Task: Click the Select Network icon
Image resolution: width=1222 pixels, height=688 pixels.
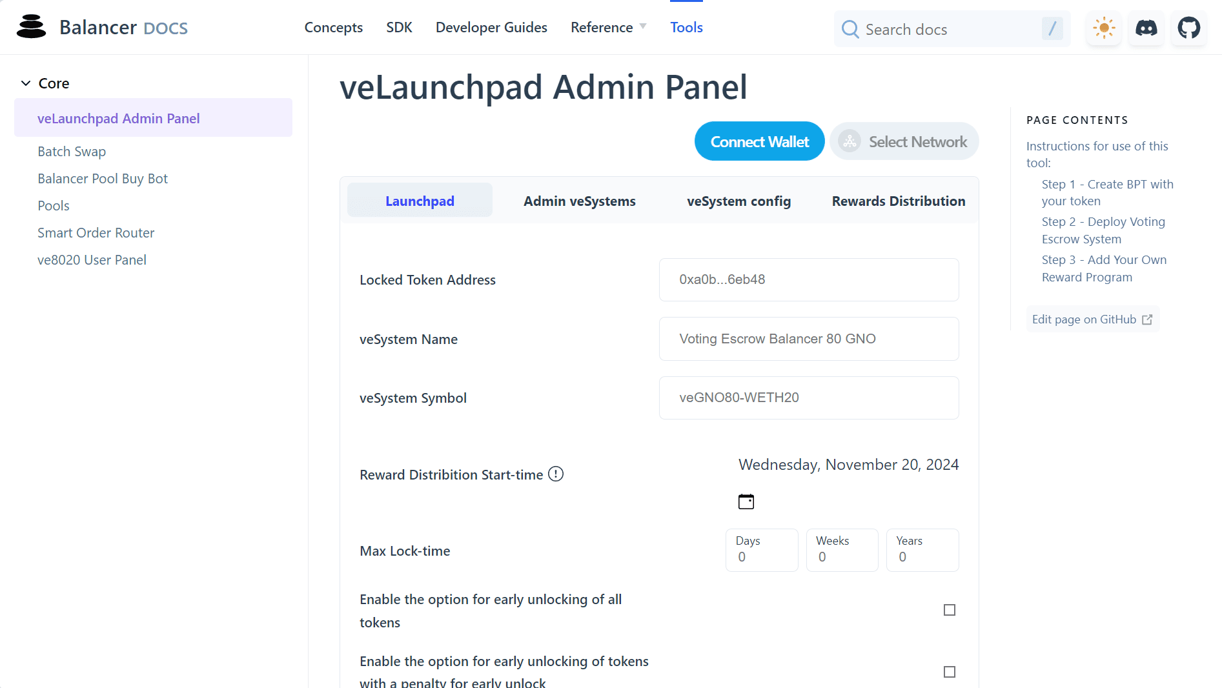Action: [850, 141]
